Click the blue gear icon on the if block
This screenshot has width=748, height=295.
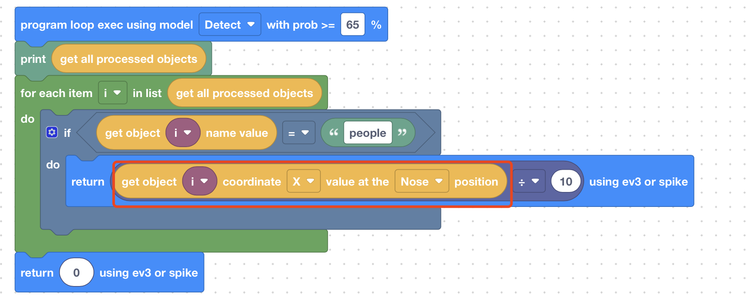tap(52, 133)
